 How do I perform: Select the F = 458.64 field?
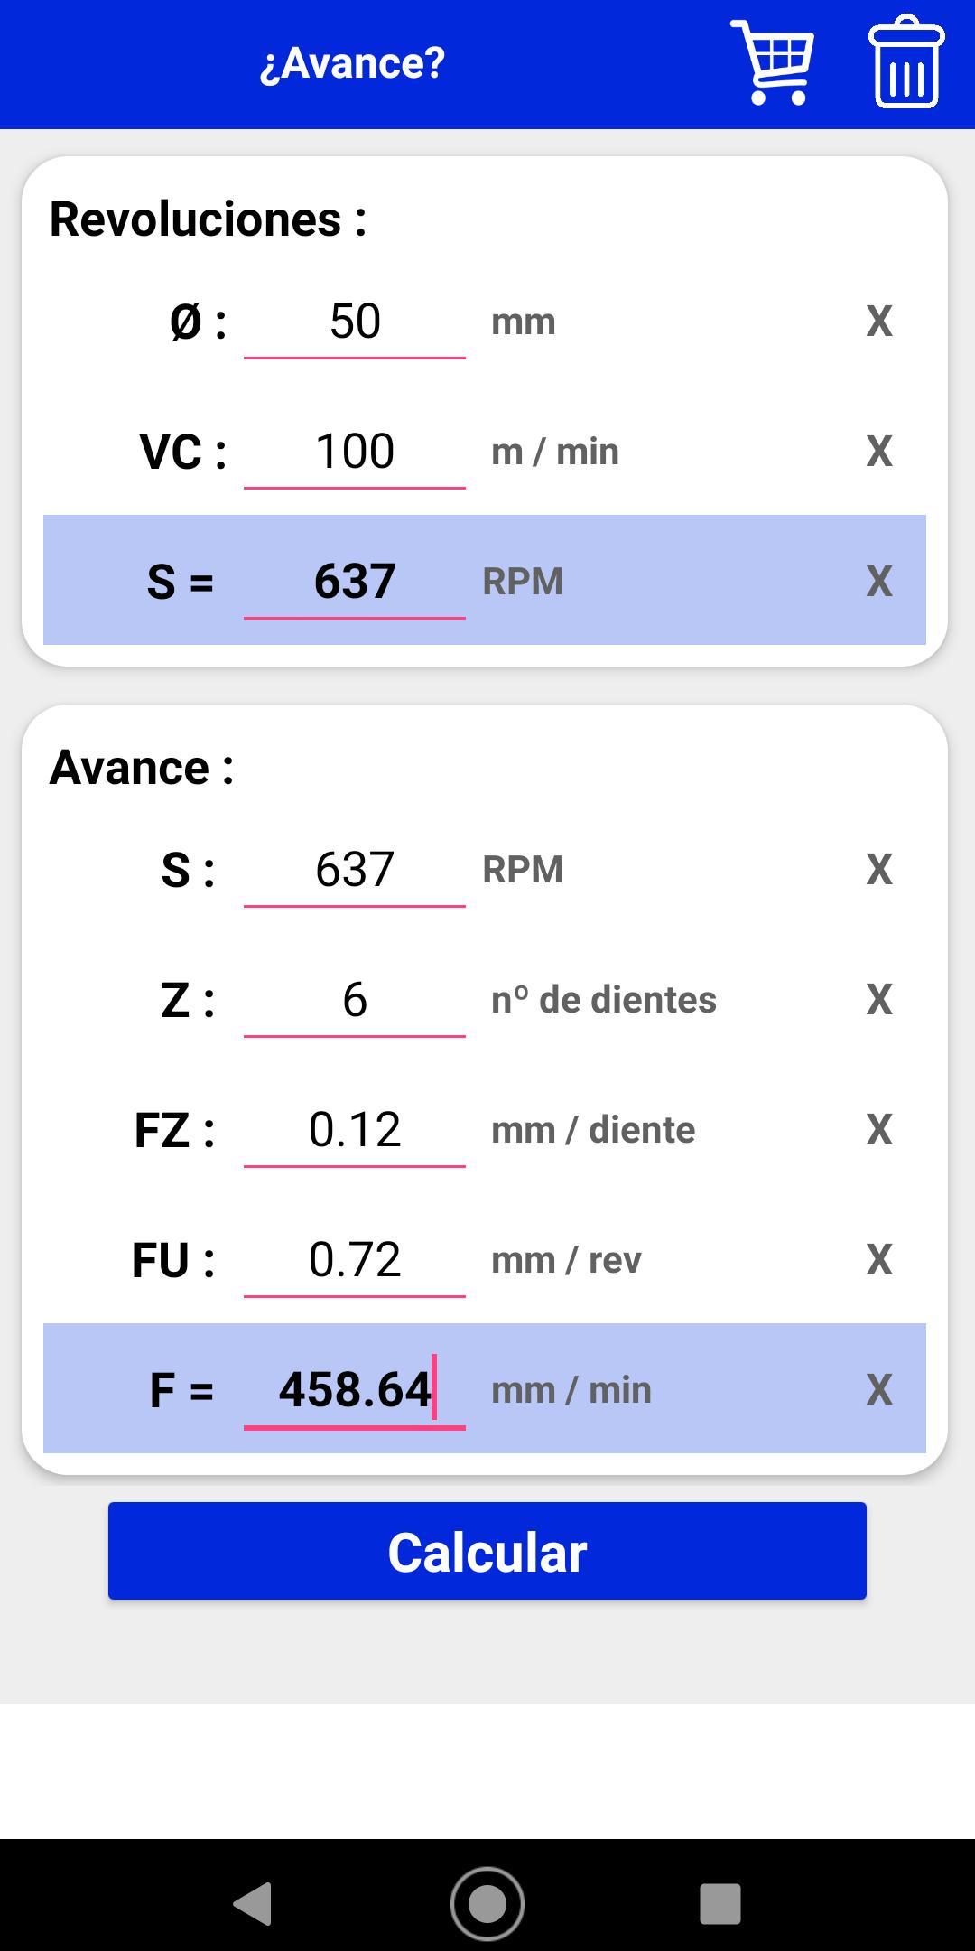coord(355,1391)
